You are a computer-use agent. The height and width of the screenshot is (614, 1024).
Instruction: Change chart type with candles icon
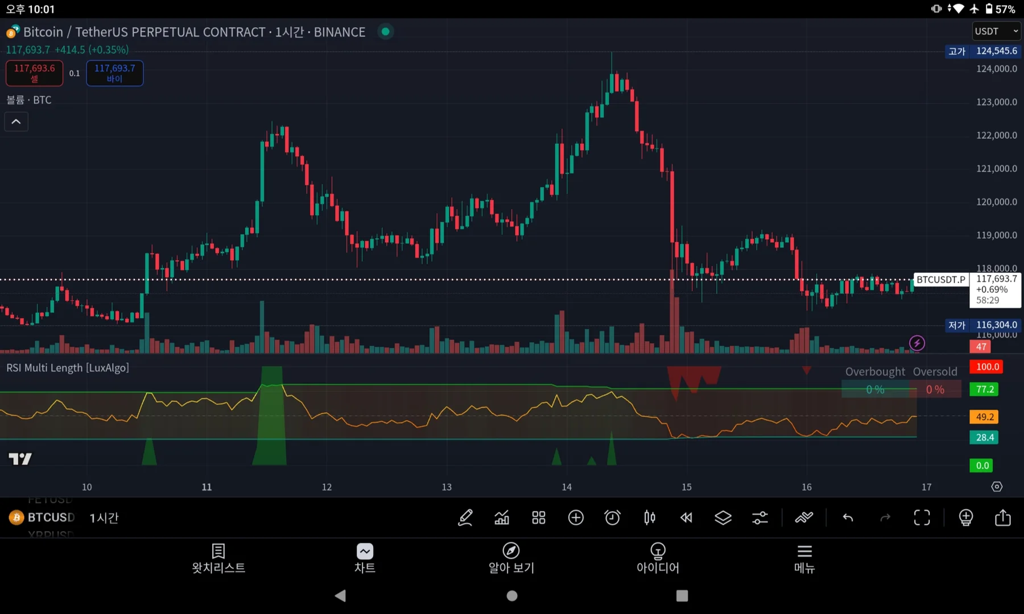tap(649, 517)
